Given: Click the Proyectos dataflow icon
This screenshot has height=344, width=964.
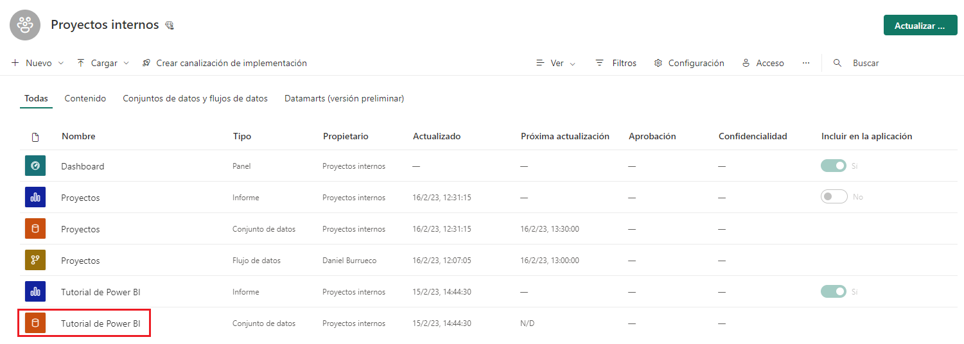Looking at the screenshot, I should [35, 260].
